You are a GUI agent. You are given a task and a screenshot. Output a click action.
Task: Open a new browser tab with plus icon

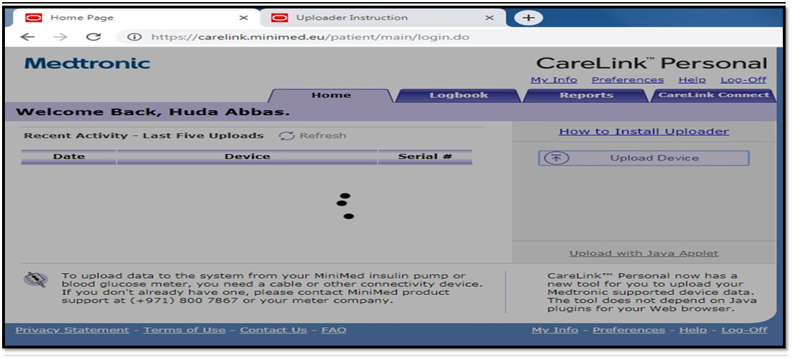point(528,18)
